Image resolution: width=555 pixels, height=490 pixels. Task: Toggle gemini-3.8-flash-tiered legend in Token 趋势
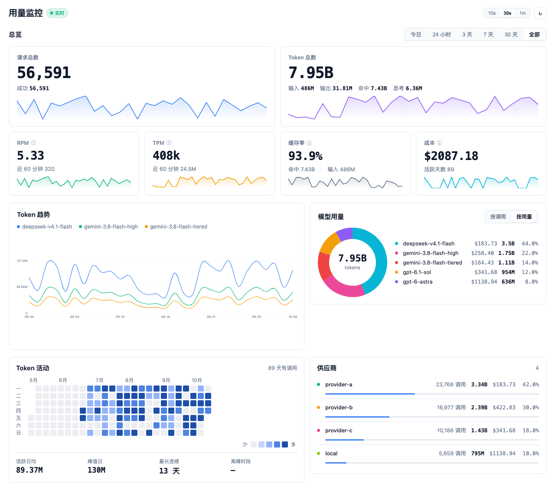click(x=176, y=226)
